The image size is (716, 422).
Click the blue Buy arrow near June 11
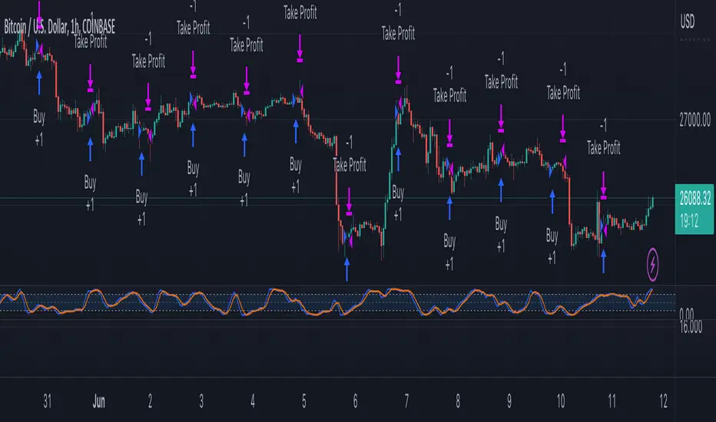(x=604, y=261)
